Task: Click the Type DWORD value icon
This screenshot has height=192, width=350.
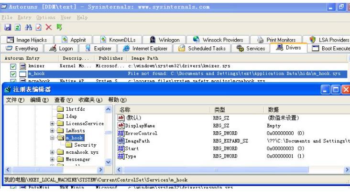Action: [121, 156]
